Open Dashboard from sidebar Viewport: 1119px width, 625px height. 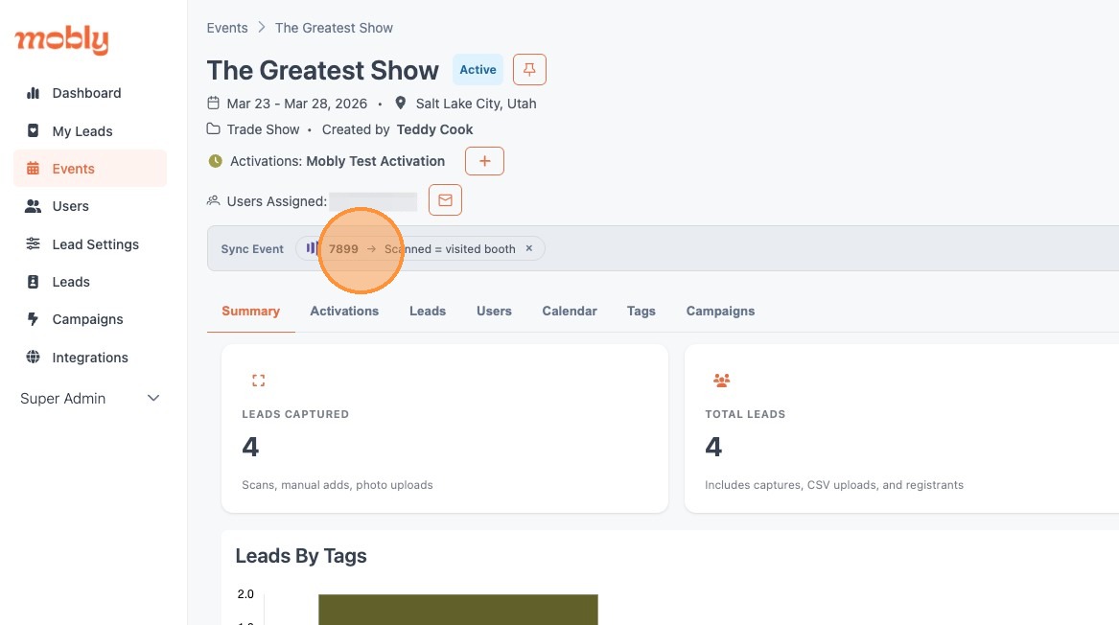86,93
